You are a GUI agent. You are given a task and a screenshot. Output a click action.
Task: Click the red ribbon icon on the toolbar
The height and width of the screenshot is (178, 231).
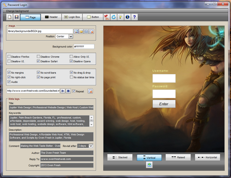(106, 17)
